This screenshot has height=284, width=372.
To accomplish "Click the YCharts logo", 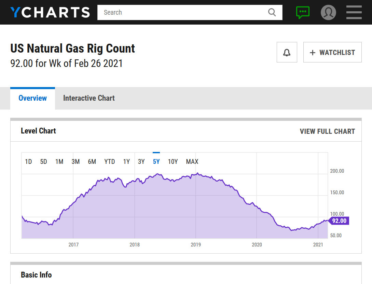I will coord(50,12).
